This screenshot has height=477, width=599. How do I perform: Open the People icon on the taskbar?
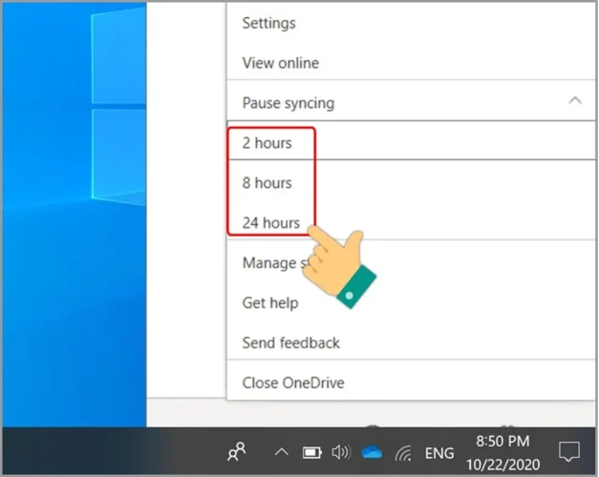click(237, 452)
